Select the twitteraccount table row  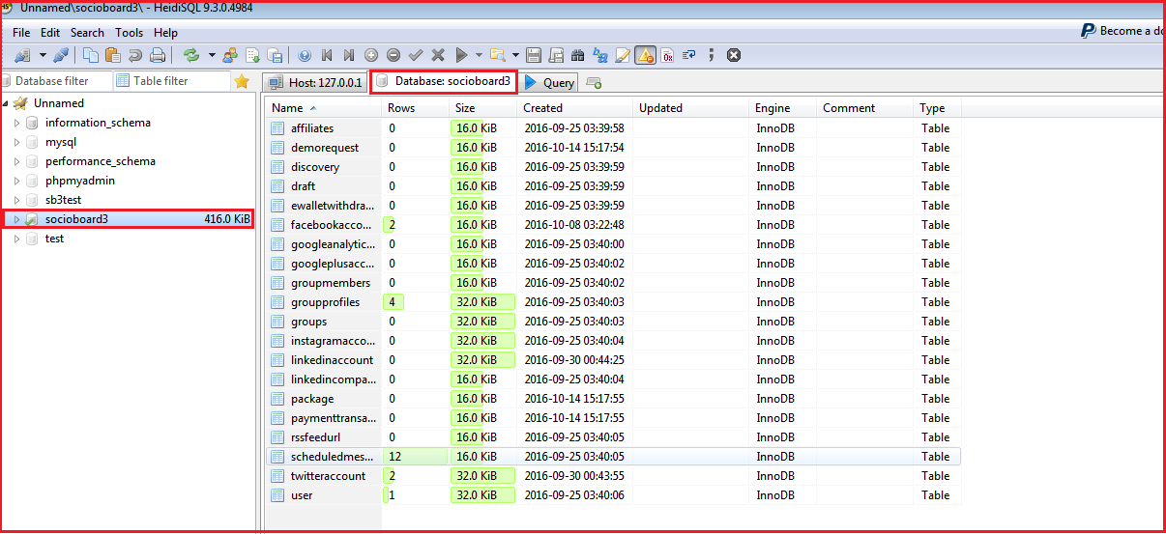614,476
